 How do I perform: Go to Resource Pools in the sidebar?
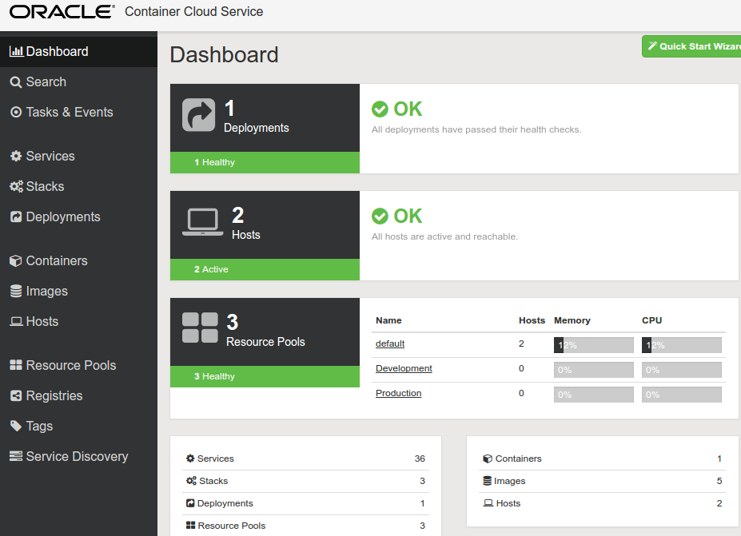tap(78, 365)
